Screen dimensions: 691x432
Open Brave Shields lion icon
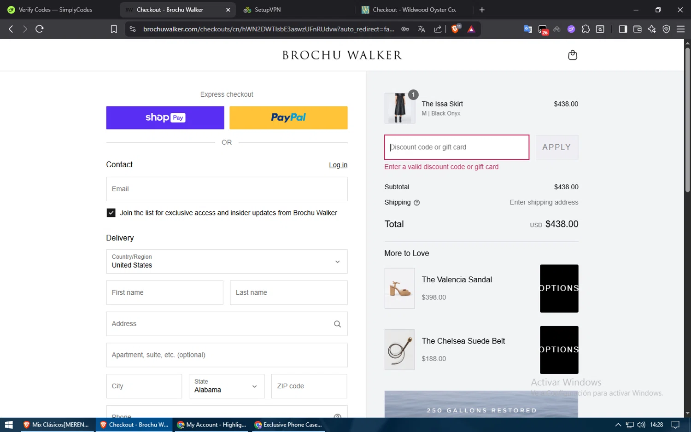coord(456,29)
